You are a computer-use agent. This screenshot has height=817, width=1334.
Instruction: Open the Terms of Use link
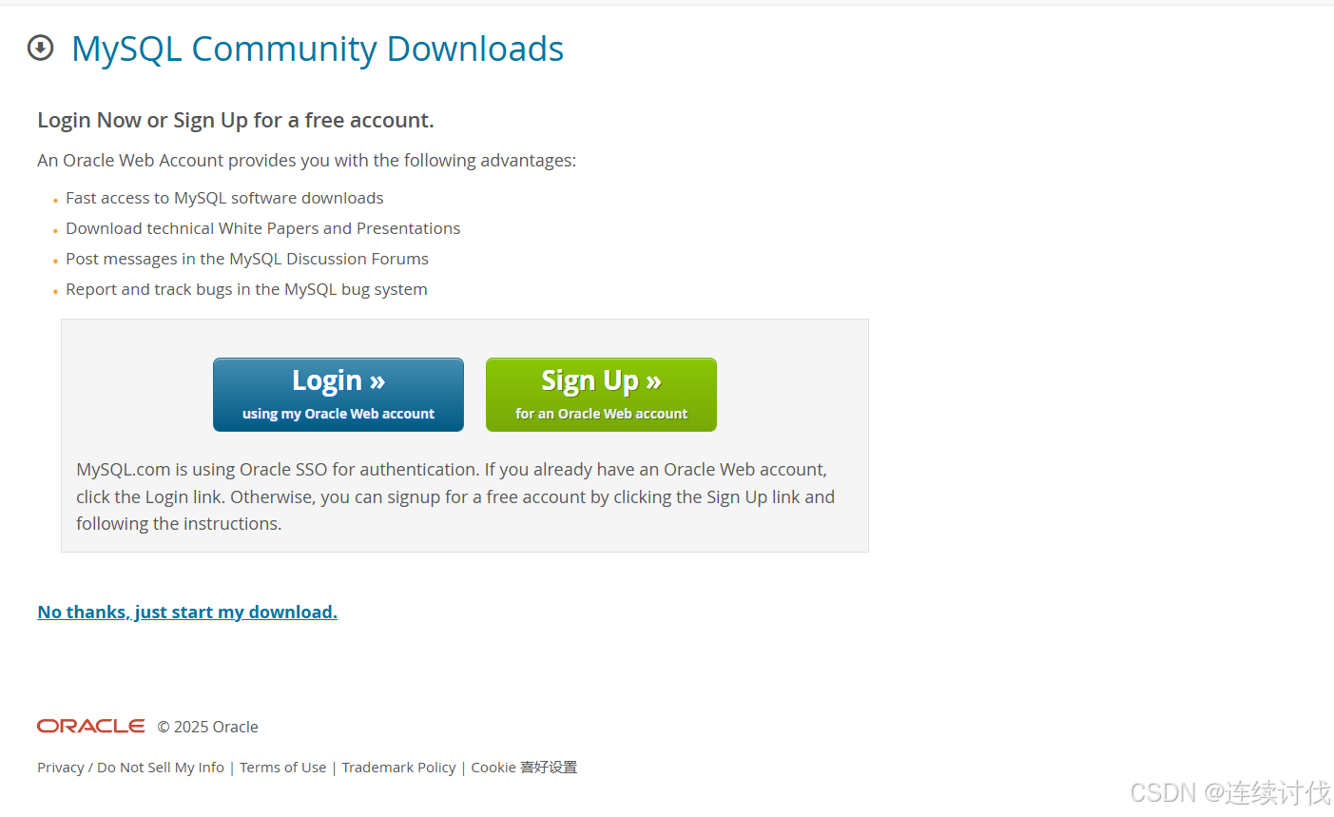(x=283, y=768)
